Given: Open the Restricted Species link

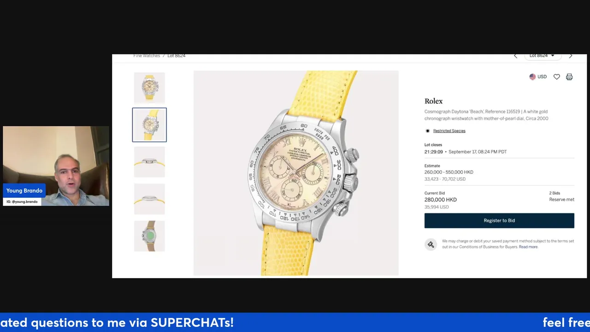Looking at the screenshot, I should tap(449, 131).
